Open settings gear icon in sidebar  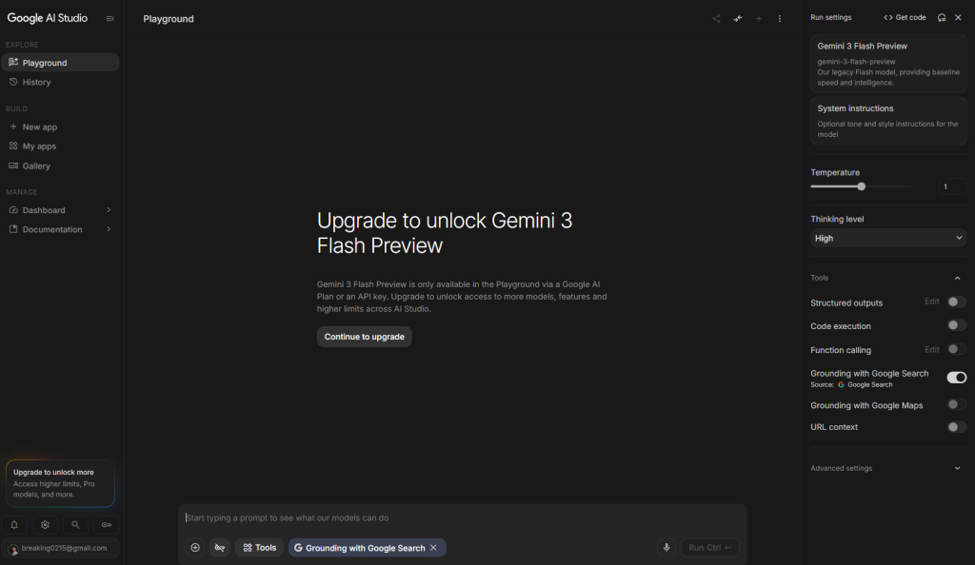coord(45,525)
